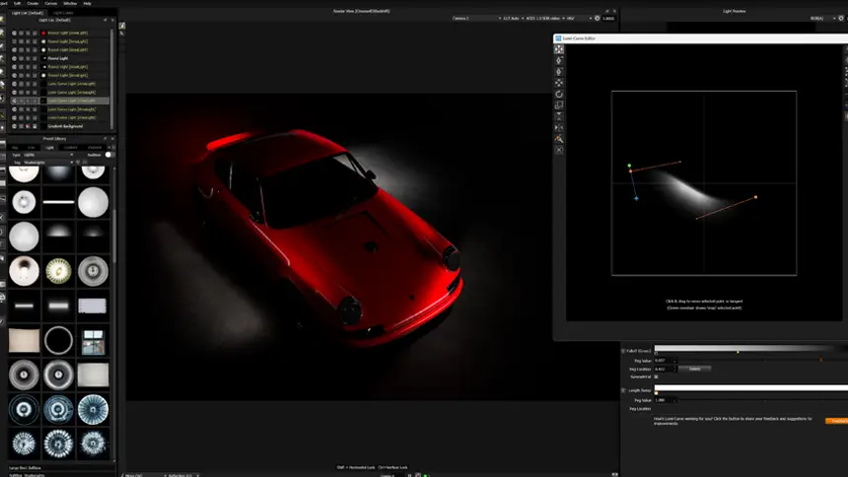Select the plain Round Light list row
Image resolution: width=848 pixels, height=477 pixels.
pyautogui.click(x=58, y=58)
